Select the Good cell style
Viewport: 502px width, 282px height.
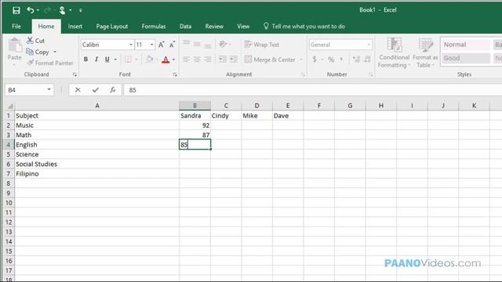(x=466, y=58)
